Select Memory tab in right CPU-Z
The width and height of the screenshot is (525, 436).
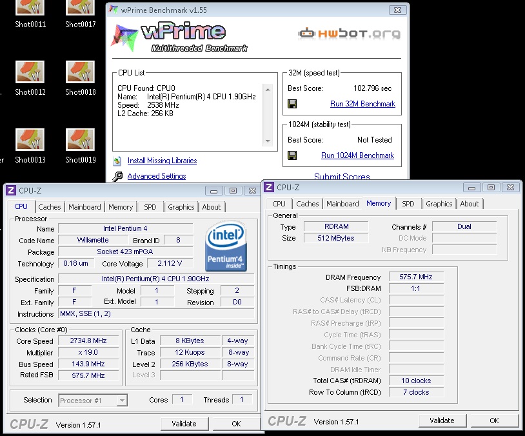379,203
